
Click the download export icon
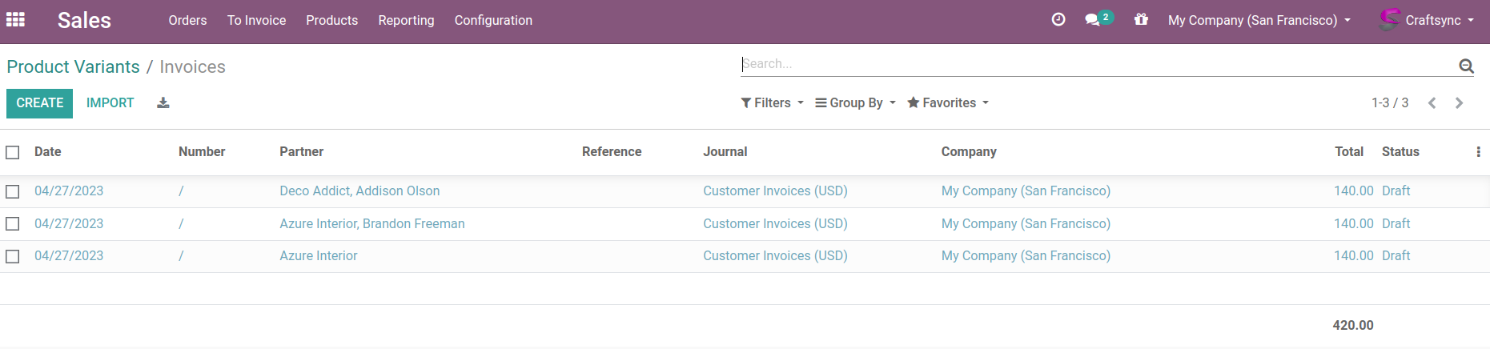163,103
